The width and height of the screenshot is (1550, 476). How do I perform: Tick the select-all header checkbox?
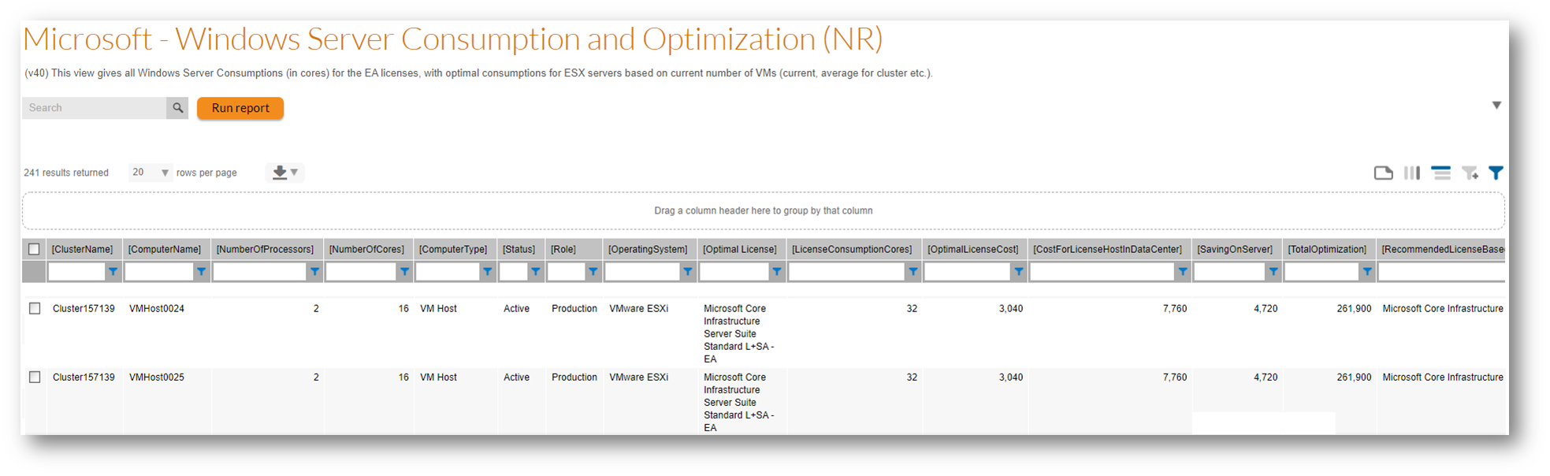click(x=34, y=249)
